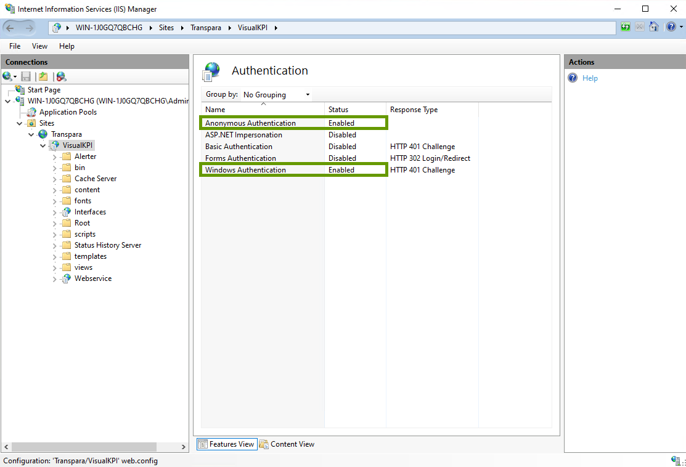Switch to the Content View tab
The image size is (686, 467).
(x=287, y=444)
